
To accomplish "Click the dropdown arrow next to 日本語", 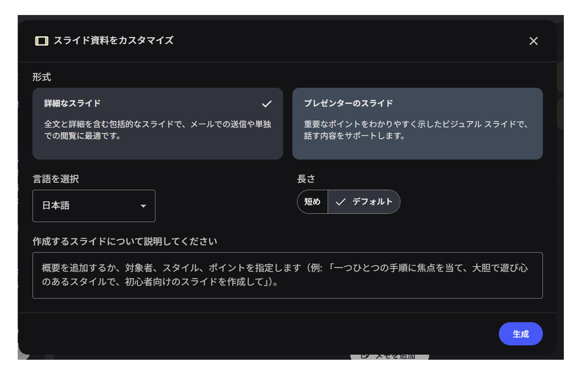I will coord(144,206).
